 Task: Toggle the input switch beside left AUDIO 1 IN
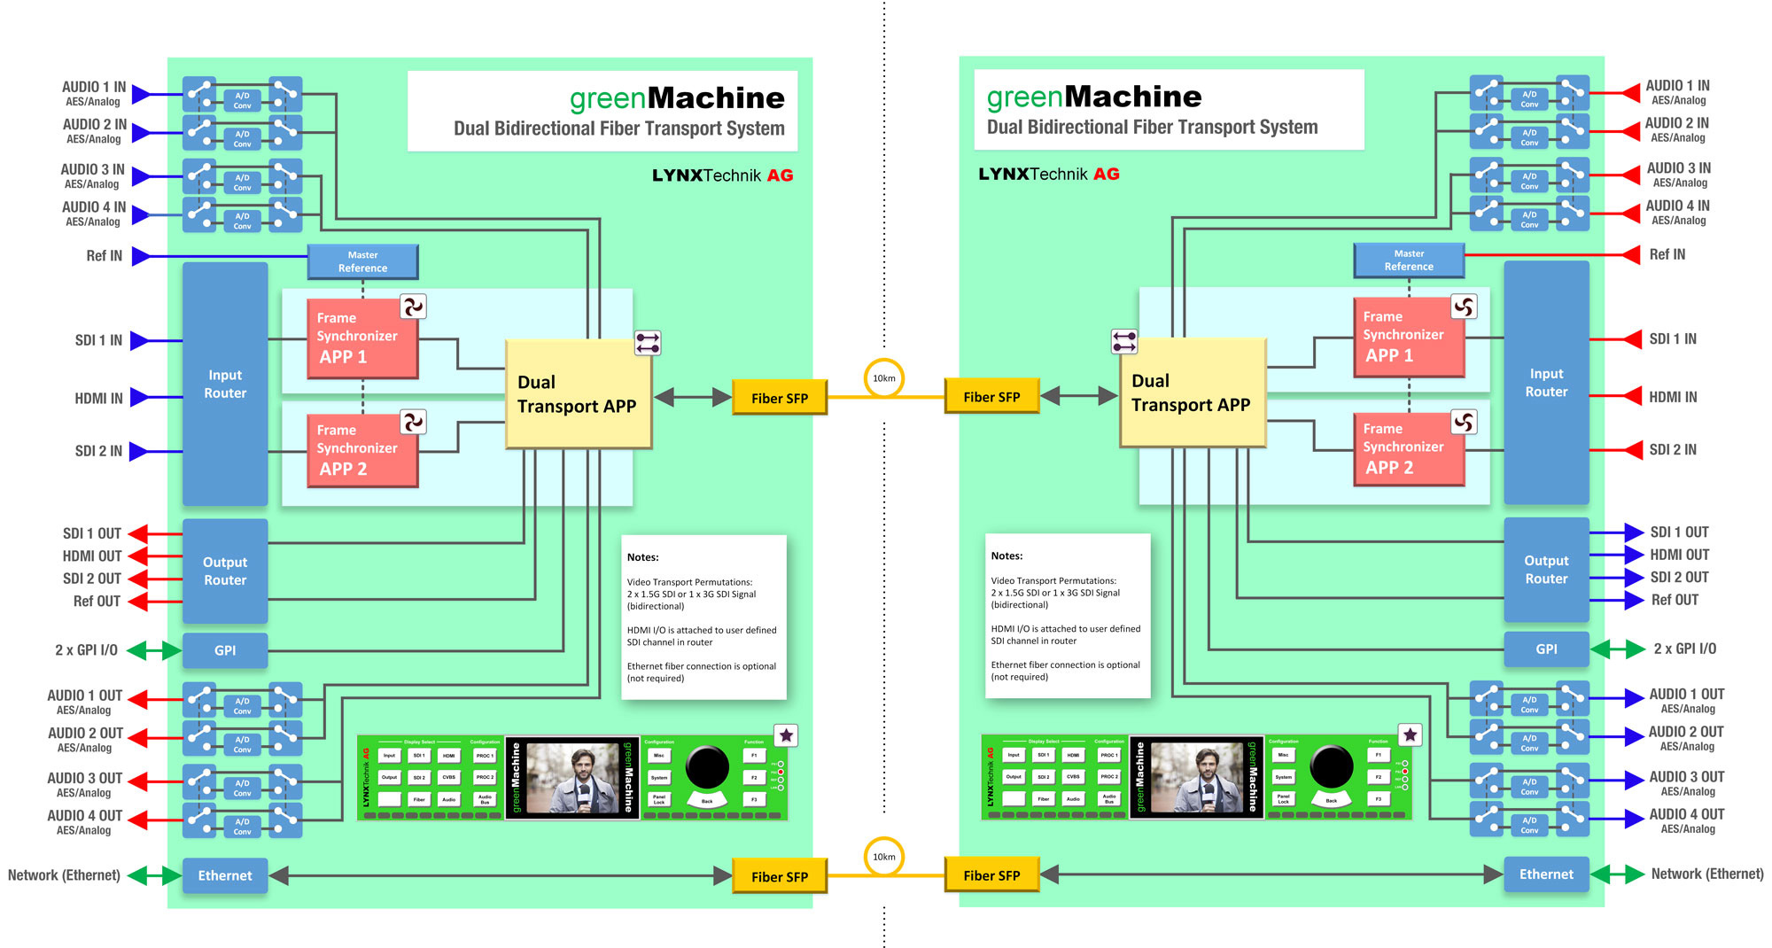[199, 94]
